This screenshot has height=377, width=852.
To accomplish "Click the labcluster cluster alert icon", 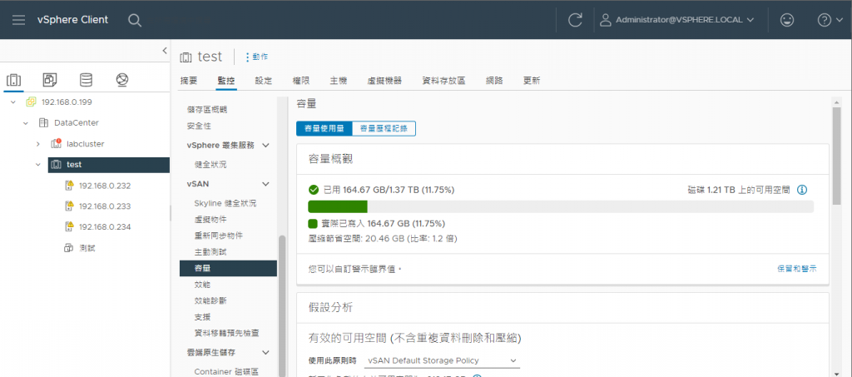I will point(56,143).
